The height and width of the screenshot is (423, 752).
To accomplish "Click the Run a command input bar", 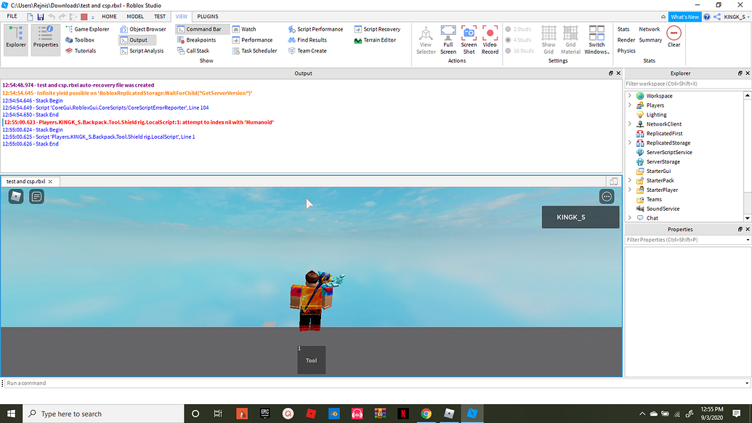I will 376,383.
